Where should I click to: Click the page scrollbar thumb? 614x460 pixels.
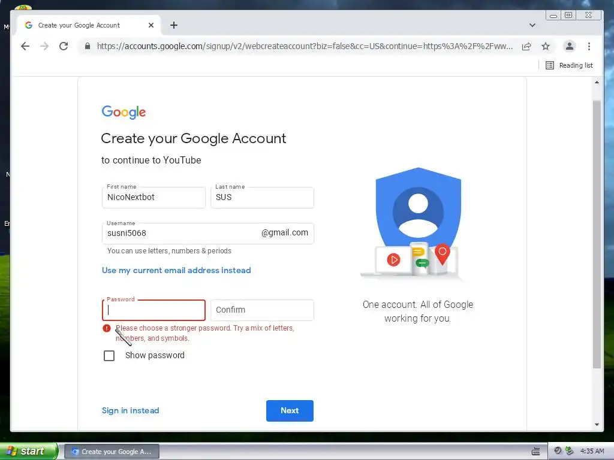coord(597,234)
